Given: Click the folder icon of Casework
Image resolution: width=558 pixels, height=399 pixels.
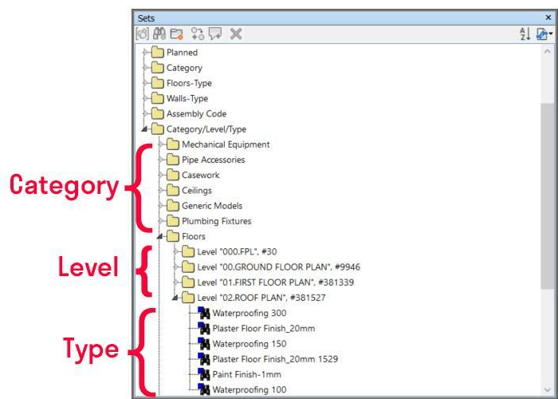Looking at the screenshot, I should click(x=173, y=175).
